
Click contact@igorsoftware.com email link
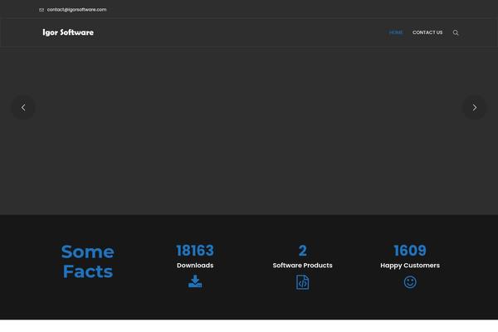[76, 10]
